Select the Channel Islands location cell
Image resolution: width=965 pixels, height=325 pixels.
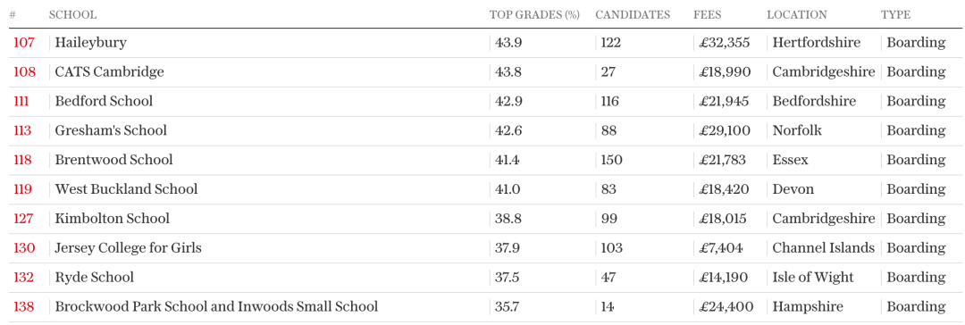coord(824,248)
